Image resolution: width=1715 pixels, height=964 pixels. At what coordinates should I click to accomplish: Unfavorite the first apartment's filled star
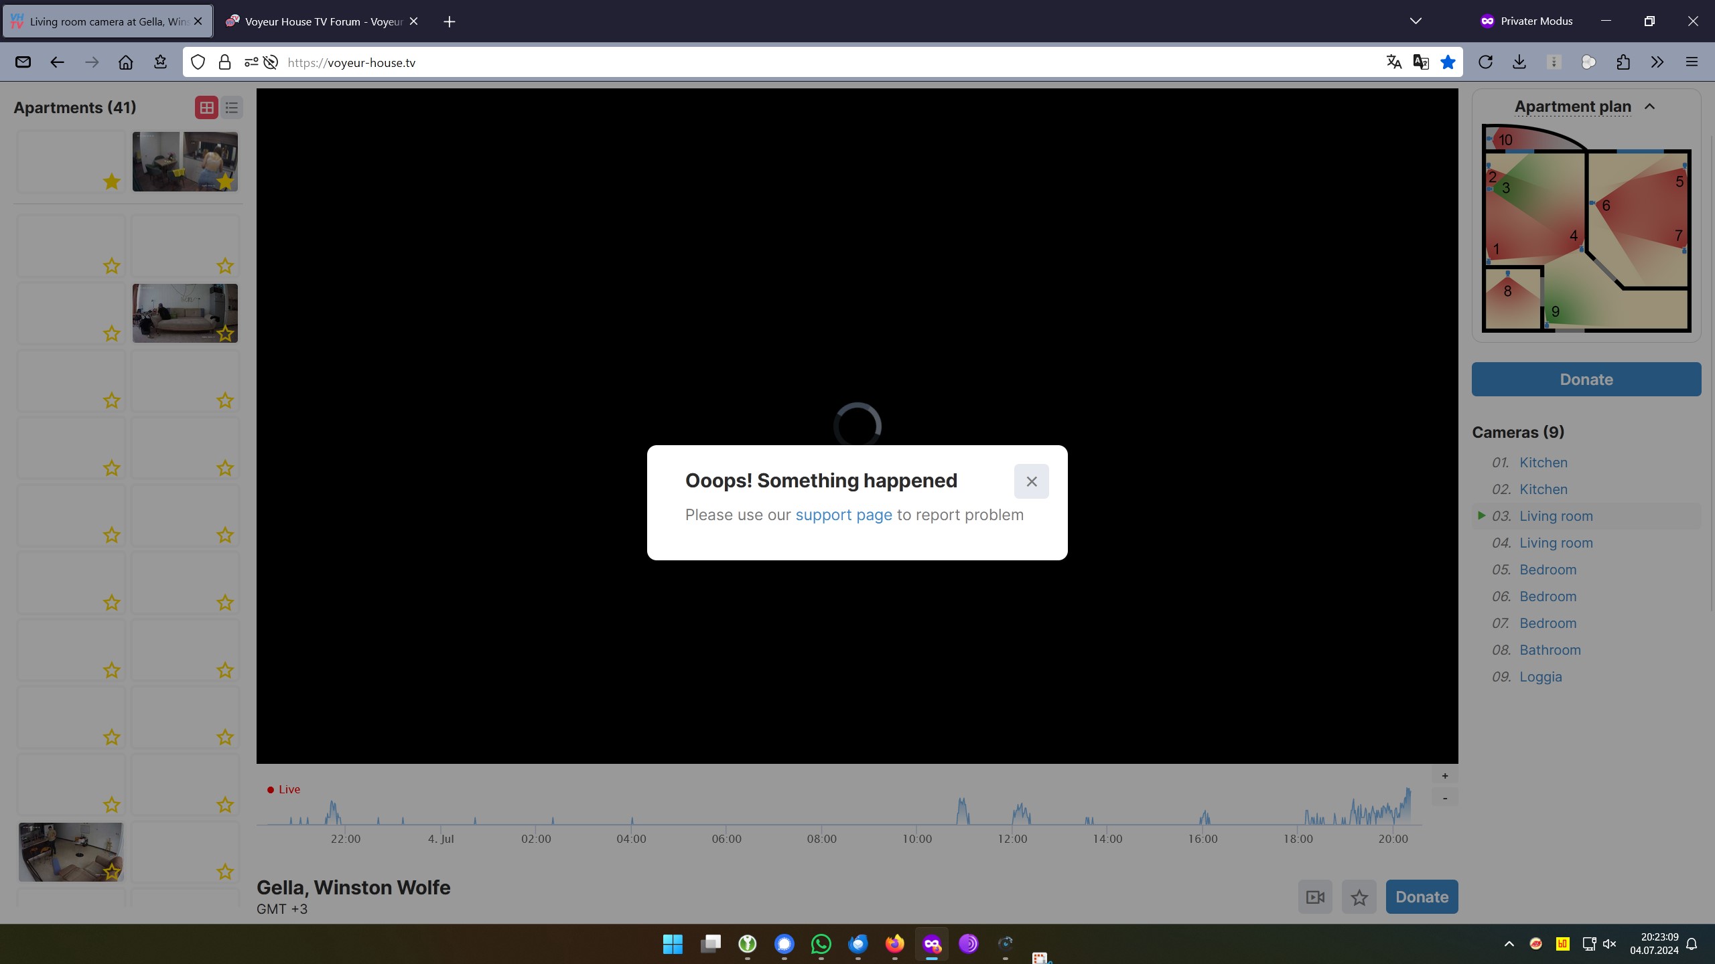pos(112,181)
